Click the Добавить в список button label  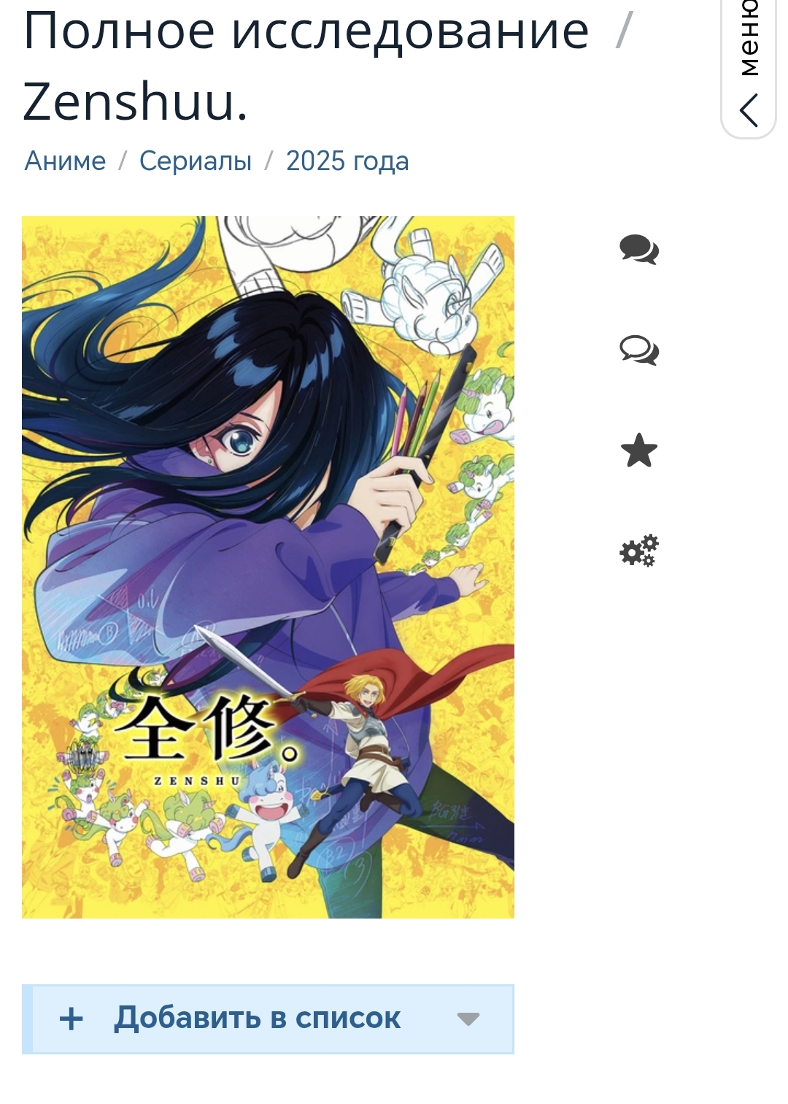(258, 1018)
